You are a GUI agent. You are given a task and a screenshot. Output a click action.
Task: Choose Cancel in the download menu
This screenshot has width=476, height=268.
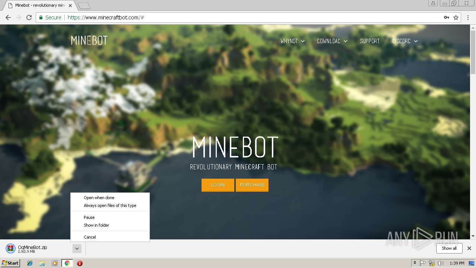[110, 237]
